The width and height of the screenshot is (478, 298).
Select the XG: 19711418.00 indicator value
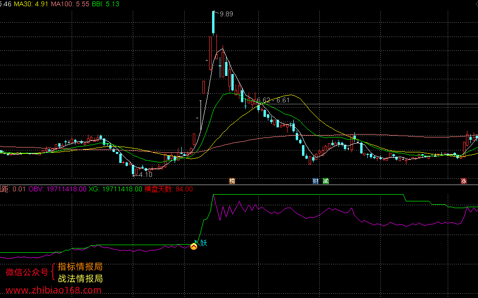coord(115,189)
